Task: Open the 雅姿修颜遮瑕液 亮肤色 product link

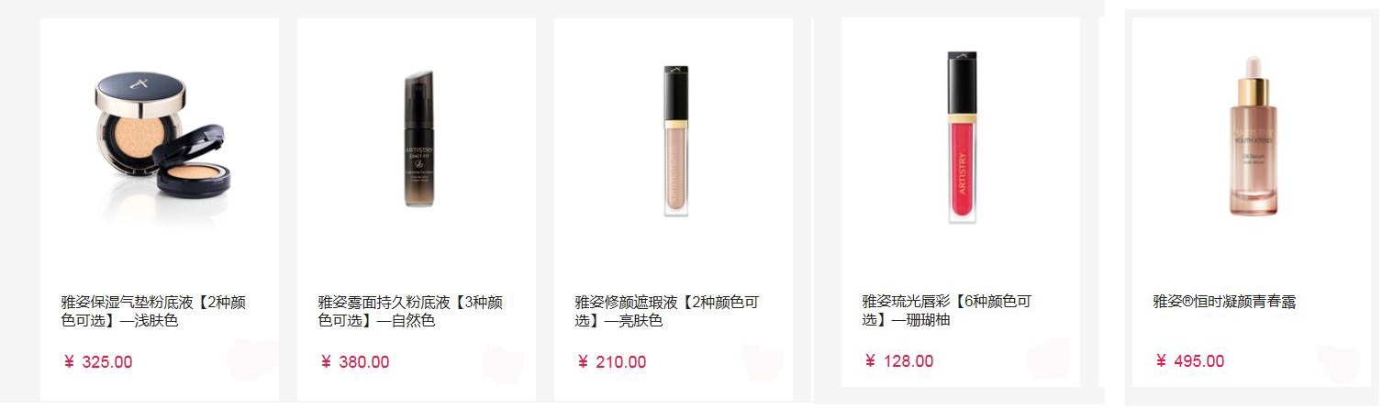Action: point(667,312)
